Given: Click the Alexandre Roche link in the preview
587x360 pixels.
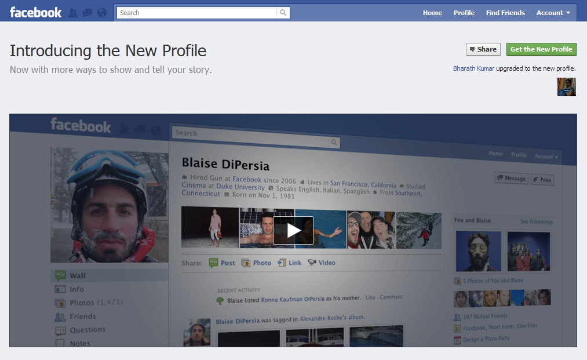Looking at the screenshot, I should 320,318.
